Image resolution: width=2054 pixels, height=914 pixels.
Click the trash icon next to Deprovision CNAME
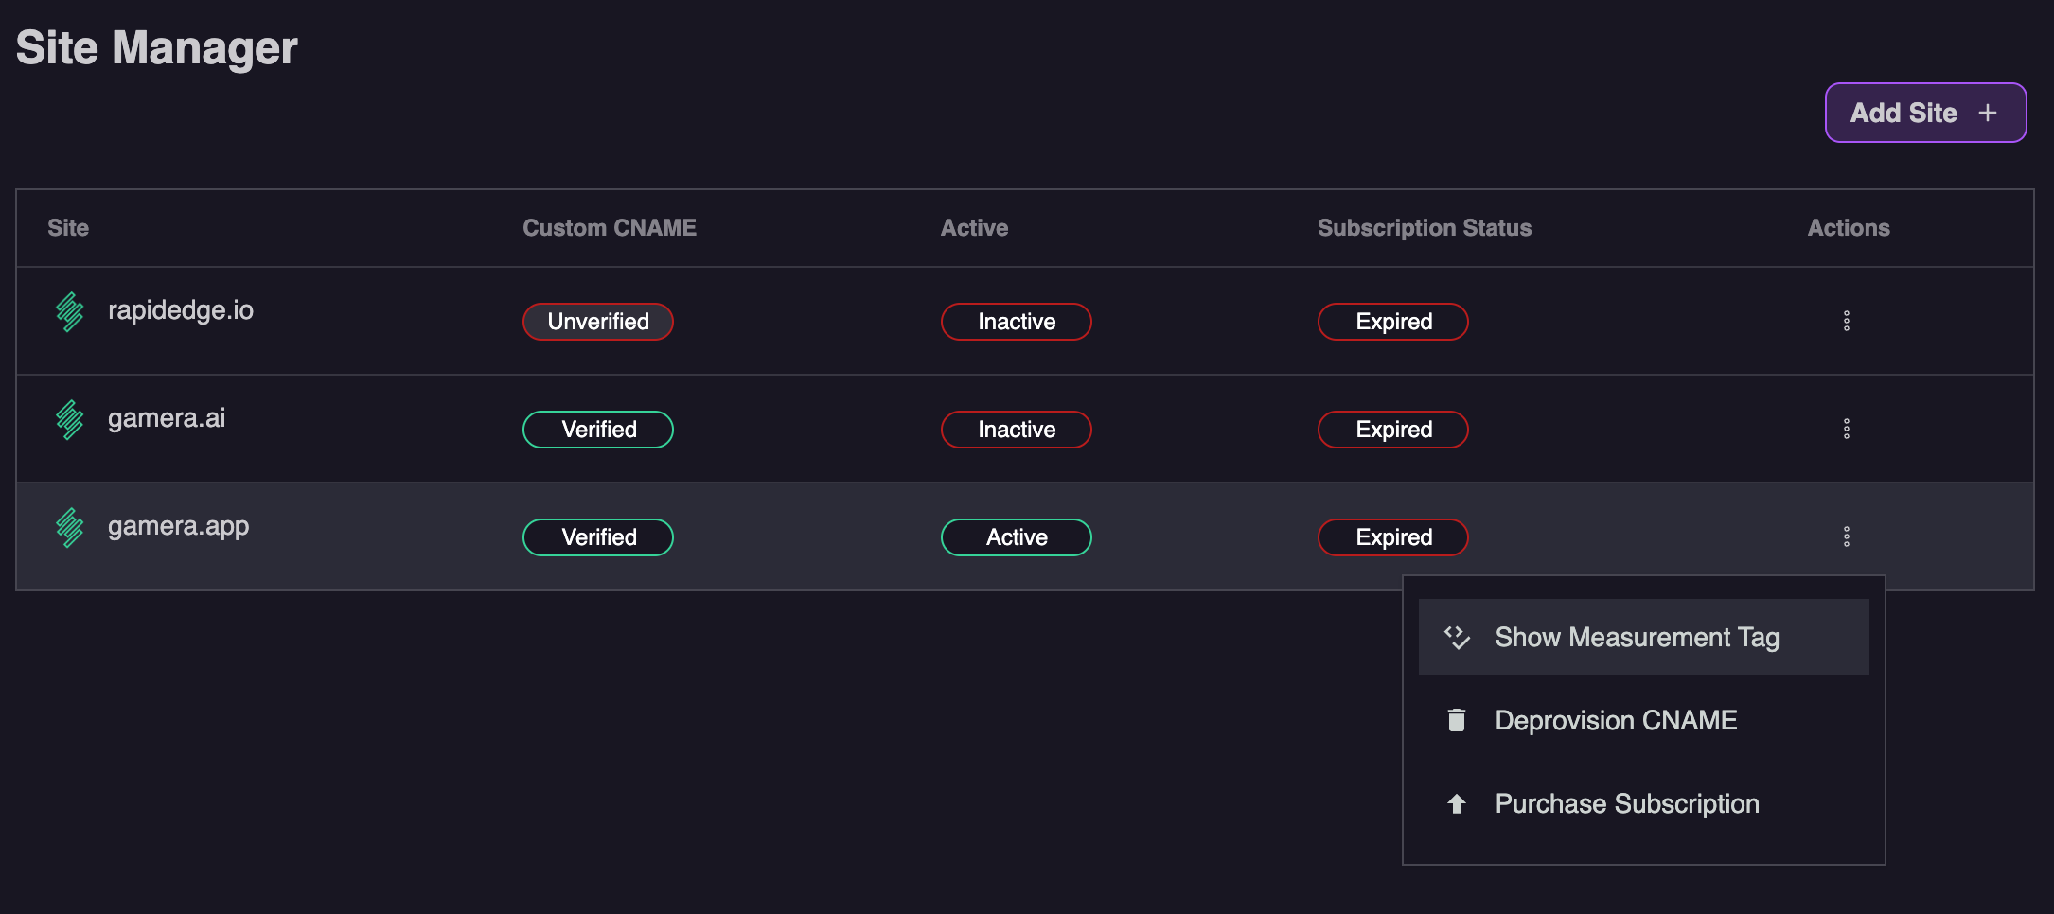pyautogui.click(x=1456, y=719)
